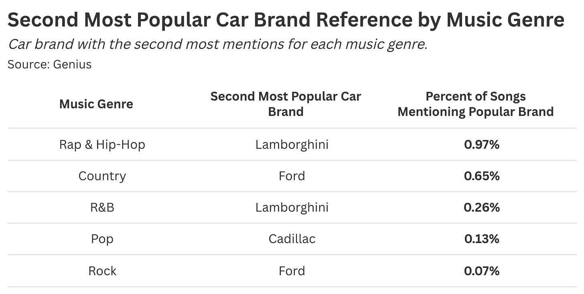Click the 0.13% value

coord(482,239)
